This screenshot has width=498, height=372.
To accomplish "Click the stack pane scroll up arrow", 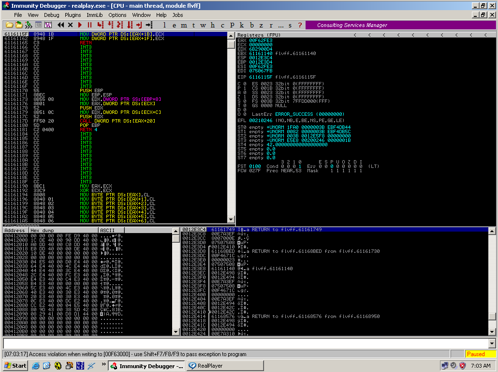I will [x=492, y=231].
